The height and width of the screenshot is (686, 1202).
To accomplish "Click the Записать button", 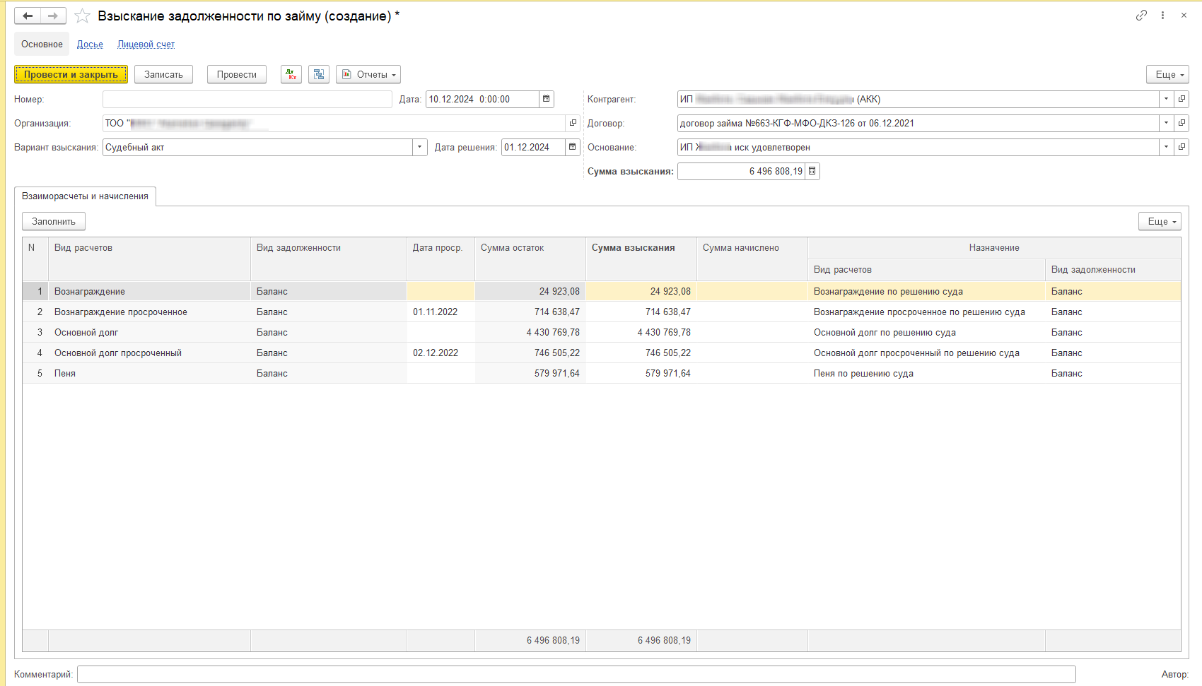I will [x=163, y=74].
